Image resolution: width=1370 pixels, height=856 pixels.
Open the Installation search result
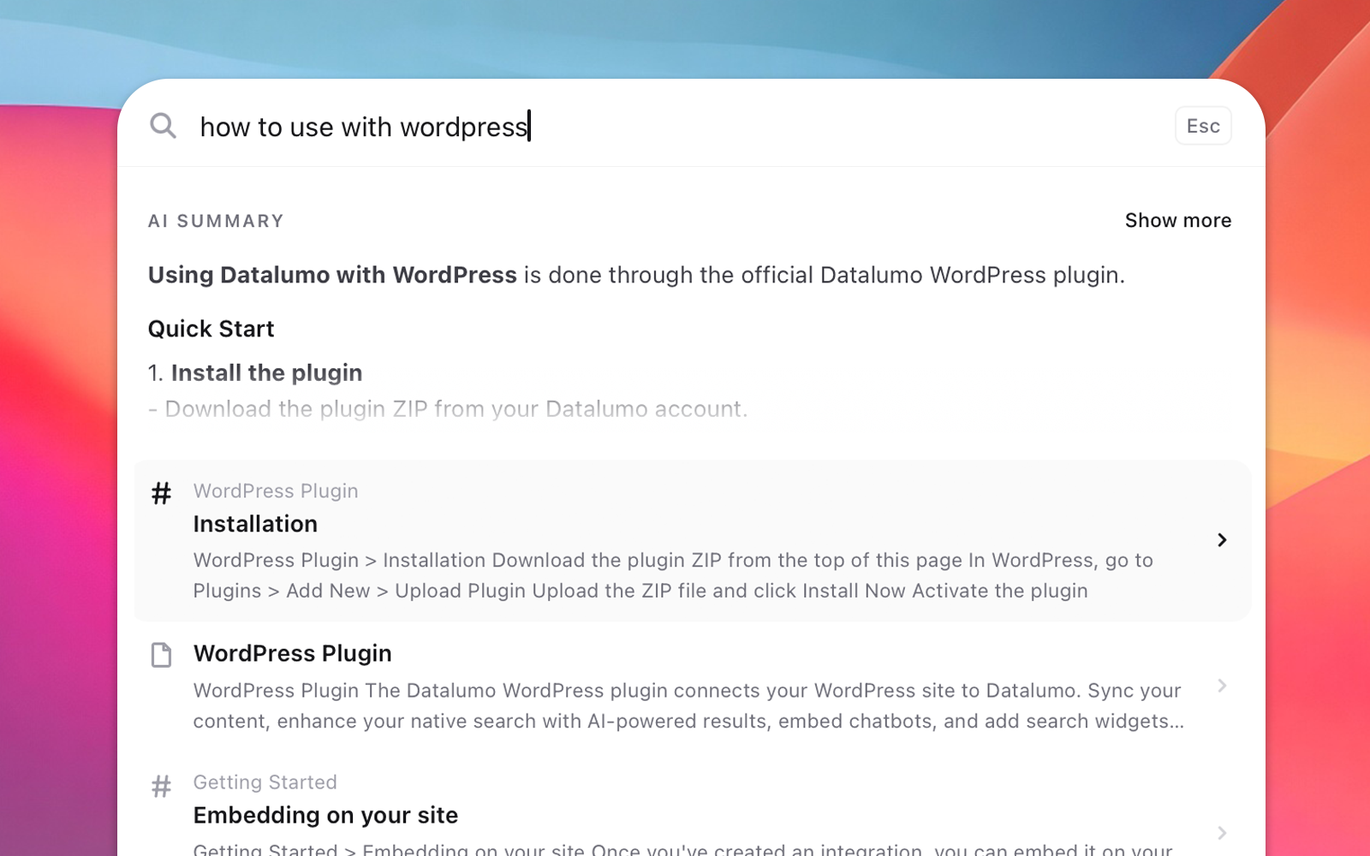tap(693, 541)
